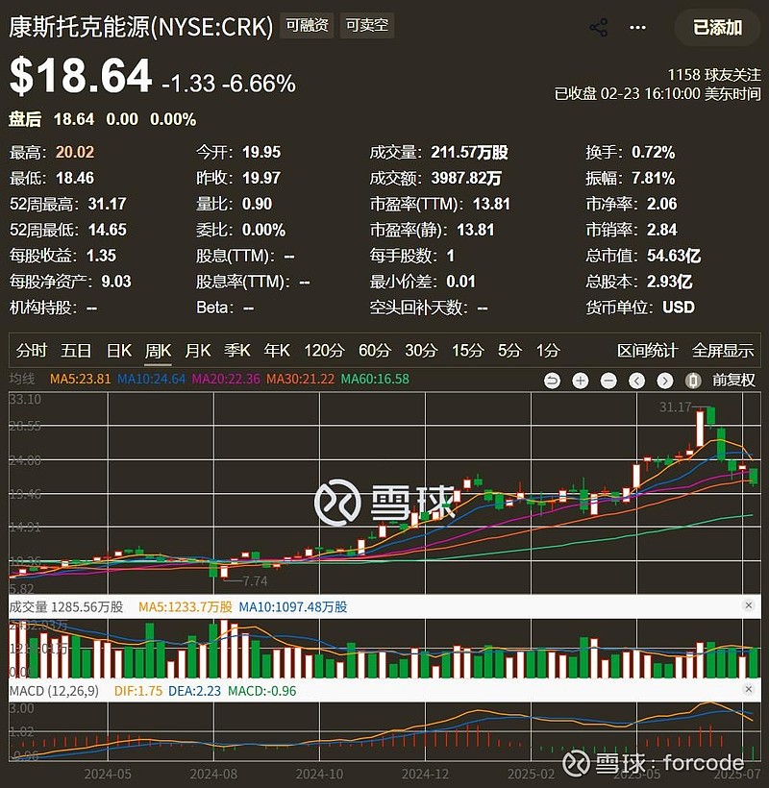Click the MA5:23.81 indicator value
769x788 pixels.
80,379
